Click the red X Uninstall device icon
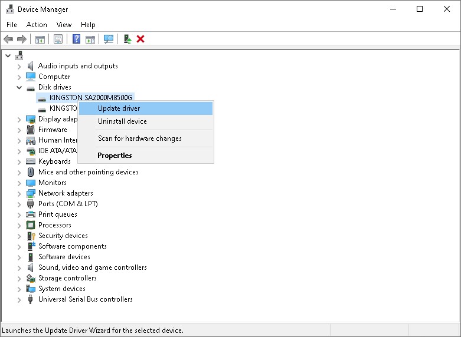This screenshot has width=461, height=337. (140, 39)
